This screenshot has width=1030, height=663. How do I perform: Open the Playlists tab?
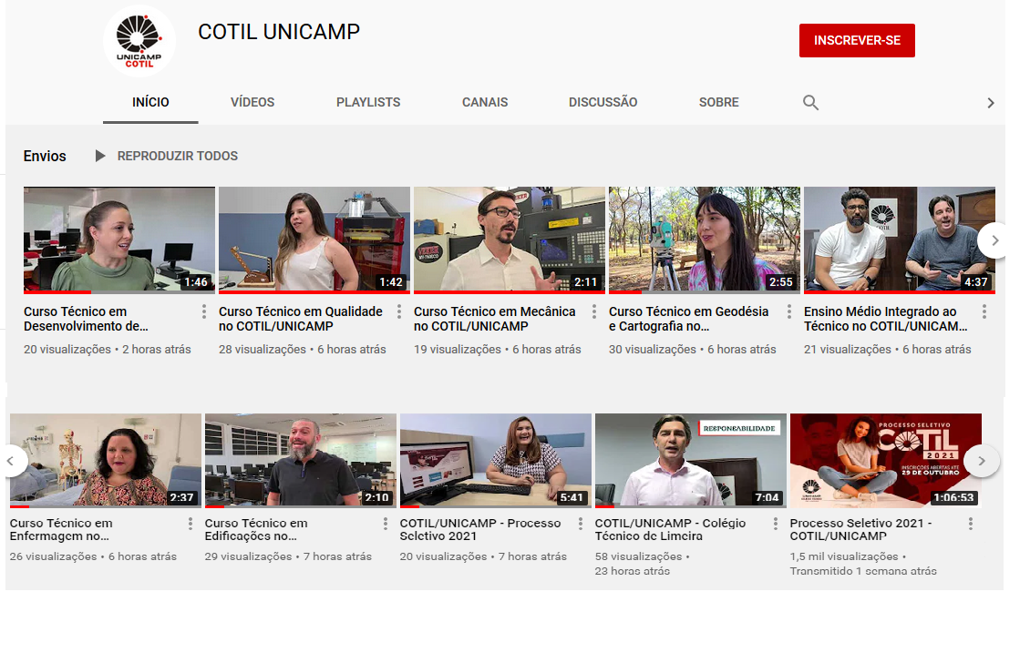point(368,102)
